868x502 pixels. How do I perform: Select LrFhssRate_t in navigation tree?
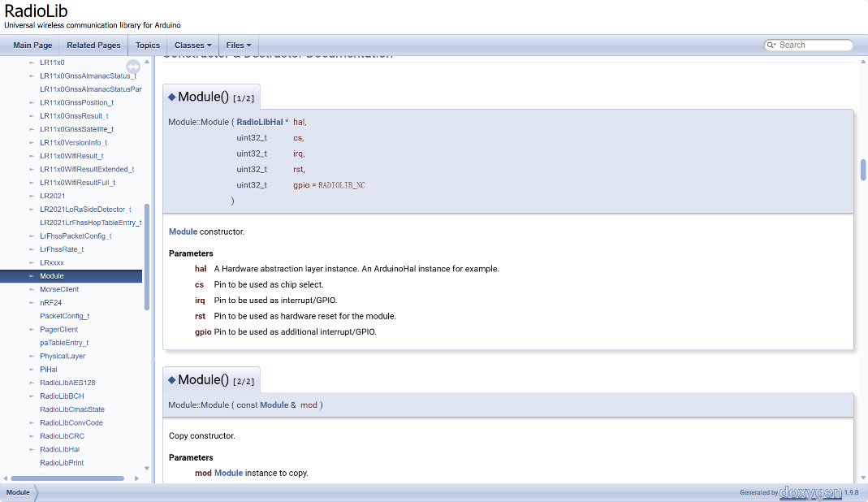(62, 249)
